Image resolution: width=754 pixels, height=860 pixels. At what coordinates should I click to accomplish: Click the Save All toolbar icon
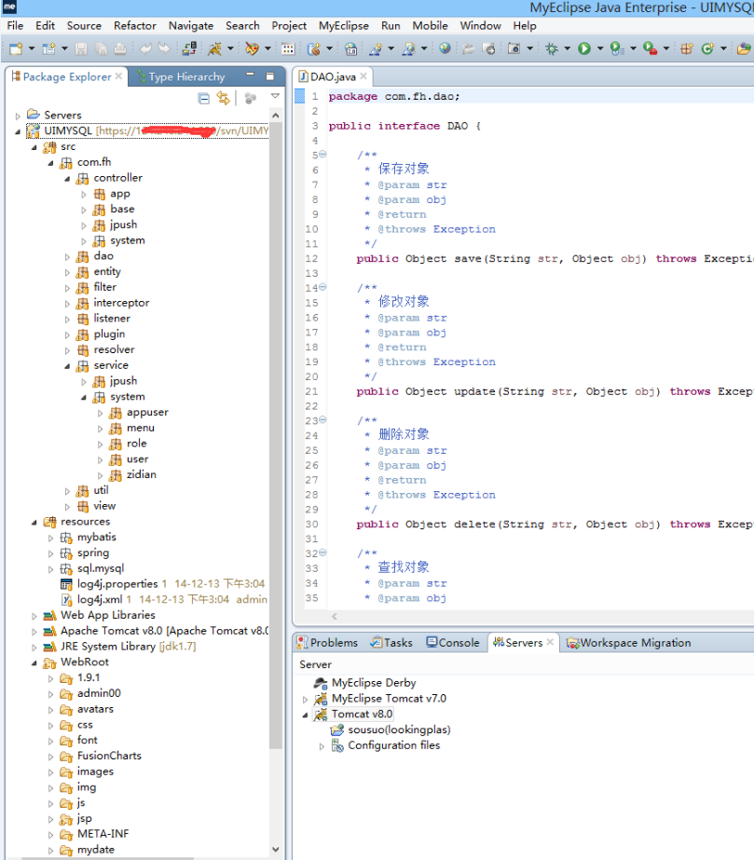101,48
